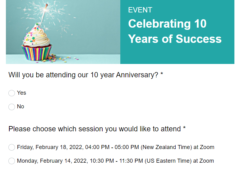Click "10:30 PM - 11:30 PM" time text
240x172 pixels.
(116, 161)
